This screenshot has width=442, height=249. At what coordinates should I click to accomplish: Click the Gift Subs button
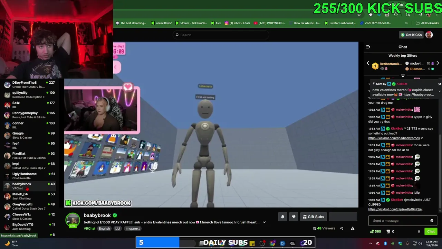pos(313,217)
